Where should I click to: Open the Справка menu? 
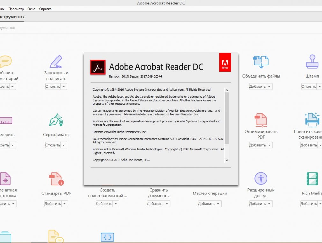[x=45, y=9]
